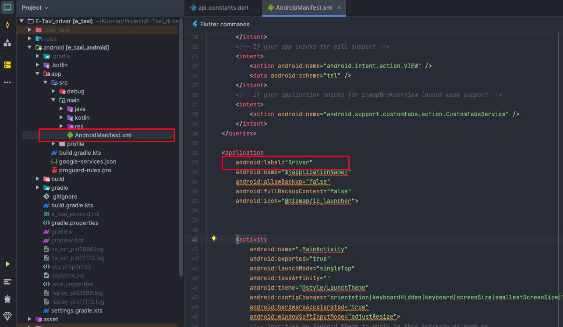Click the gradlew.bat file icon
Viewport: 563px width, 327px height.
[46, 240]
